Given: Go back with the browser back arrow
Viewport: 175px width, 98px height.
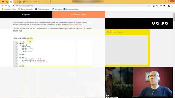Looking at the screenshot, I should (x=2, y=6).
